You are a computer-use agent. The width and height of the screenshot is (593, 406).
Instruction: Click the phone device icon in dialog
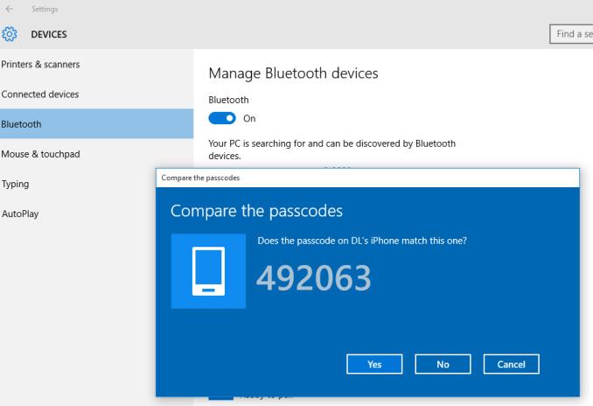208,271
